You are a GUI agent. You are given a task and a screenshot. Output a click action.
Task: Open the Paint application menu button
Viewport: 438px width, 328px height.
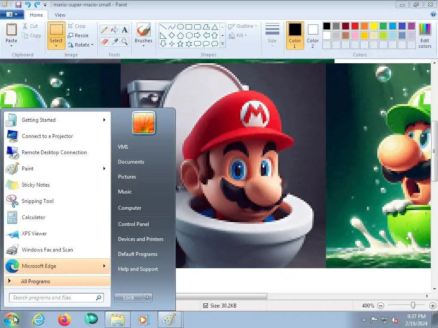pos(12,15)
